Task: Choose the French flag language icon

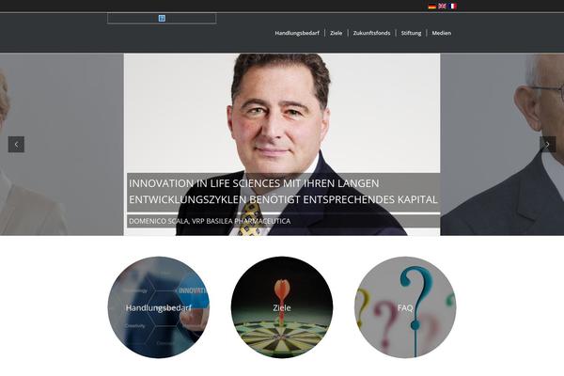Action: (452, 7)
